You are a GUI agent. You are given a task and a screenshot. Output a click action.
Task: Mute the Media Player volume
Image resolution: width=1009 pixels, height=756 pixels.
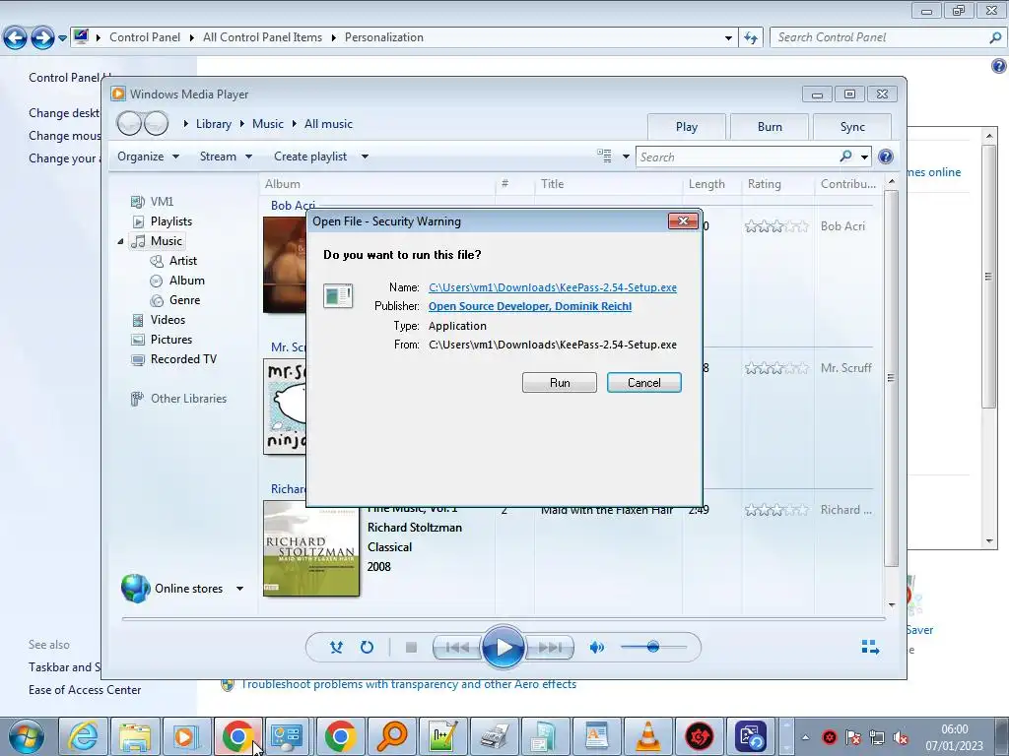tap(596, 648)
